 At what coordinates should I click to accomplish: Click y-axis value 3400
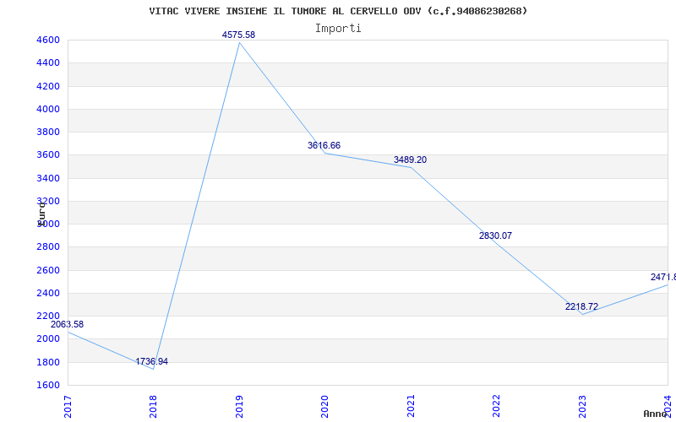(48, 178)
